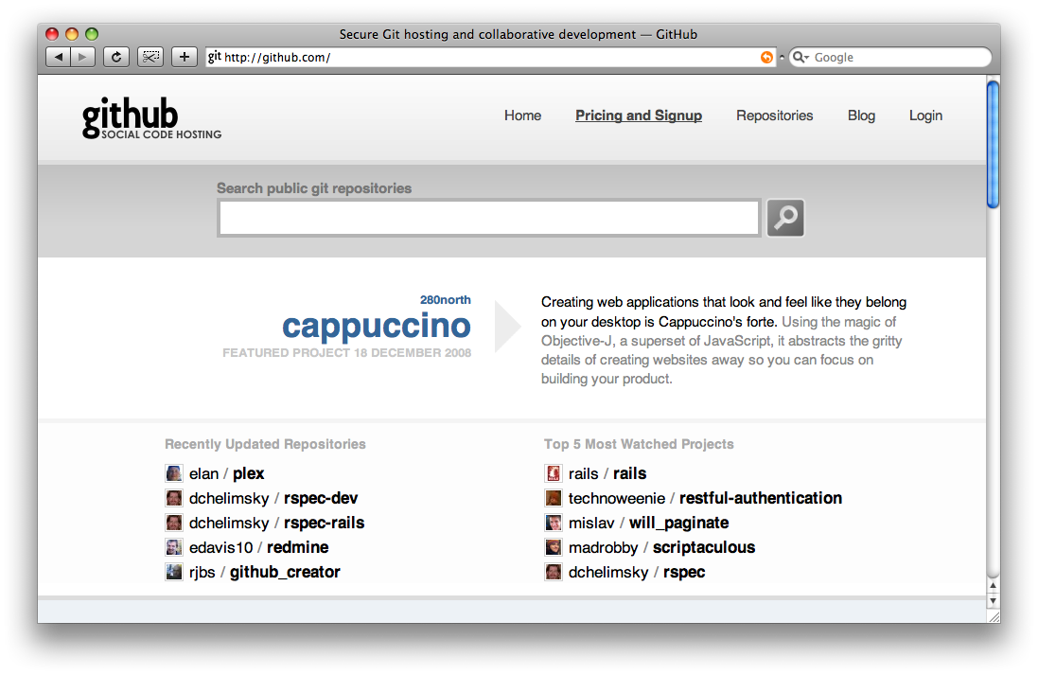The height and width of the screenshot is (675, 1038).
Task: Click the GitHub logo
Action: 151,118
